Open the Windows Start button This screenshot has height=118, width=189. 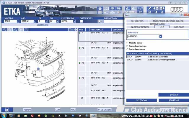[4, 116]
